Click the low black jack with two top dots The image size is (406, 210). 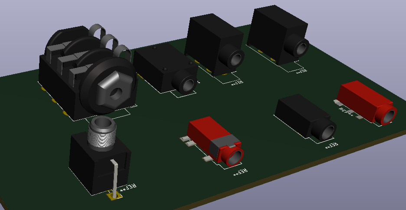[162, 68]
